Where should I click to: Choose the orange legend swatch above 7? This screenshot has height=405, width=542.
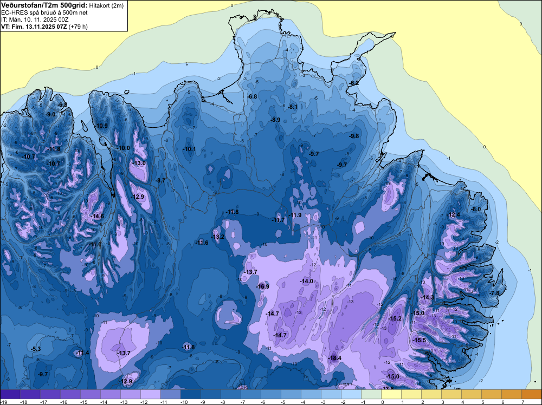tap(532, 394)
